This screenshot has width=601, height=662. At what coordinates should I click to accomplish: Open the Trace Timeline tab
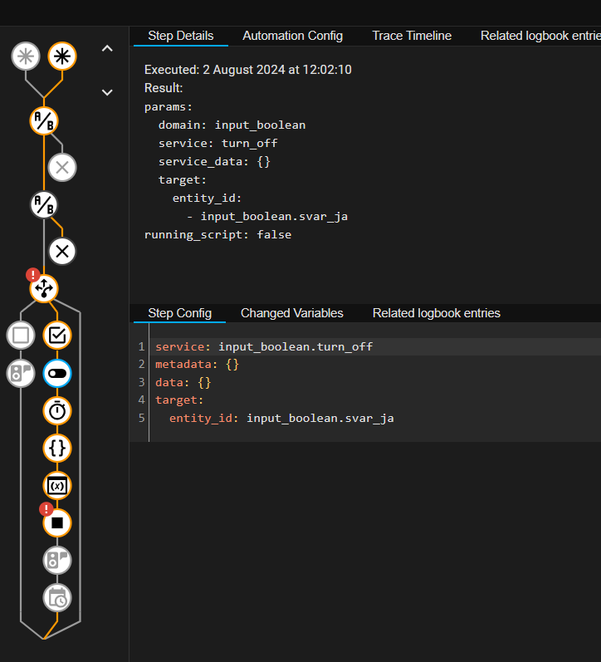coord(412,36)
